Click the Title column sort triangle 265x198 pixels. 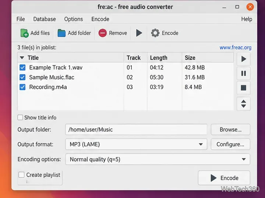[x=22, y=58]
